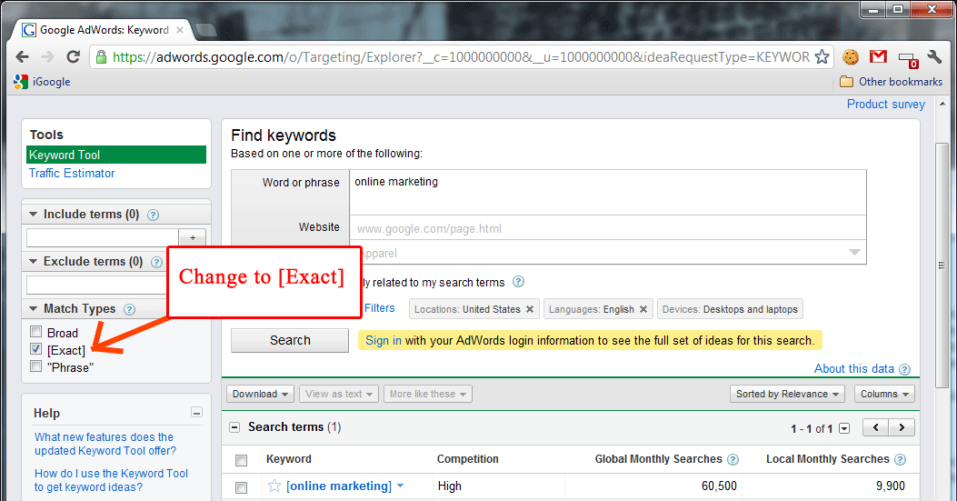Click the Search button

click(x=290, y=340)
